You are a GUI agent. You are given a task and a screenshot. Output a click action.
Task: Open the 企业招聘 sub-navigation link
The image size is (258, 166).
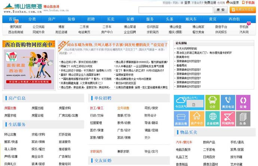click(x=130, y=32)
